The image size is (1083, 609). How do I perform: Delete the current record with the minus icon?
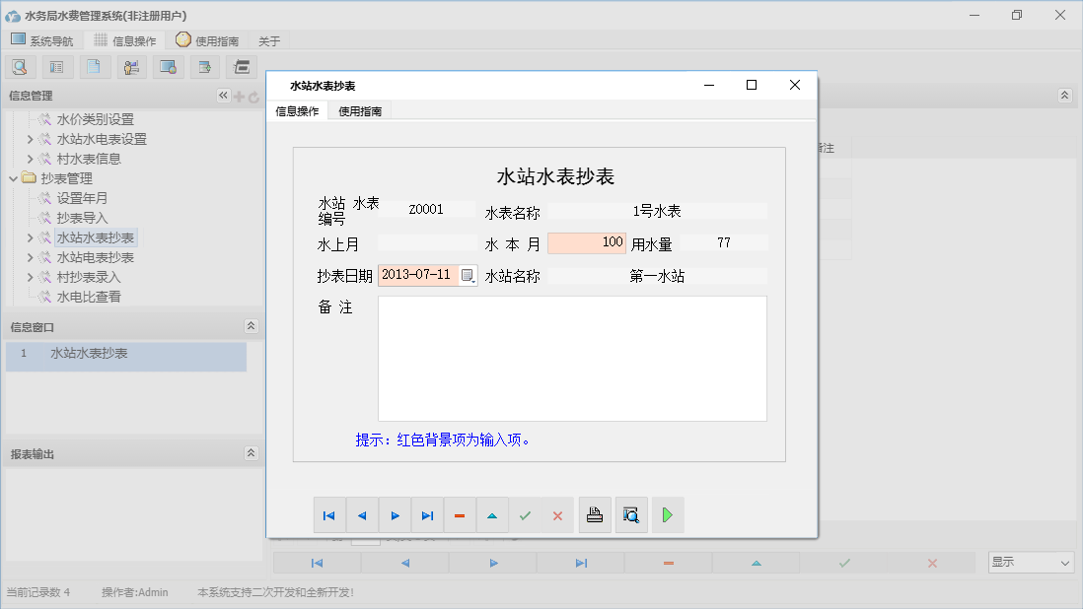[460, 514]
